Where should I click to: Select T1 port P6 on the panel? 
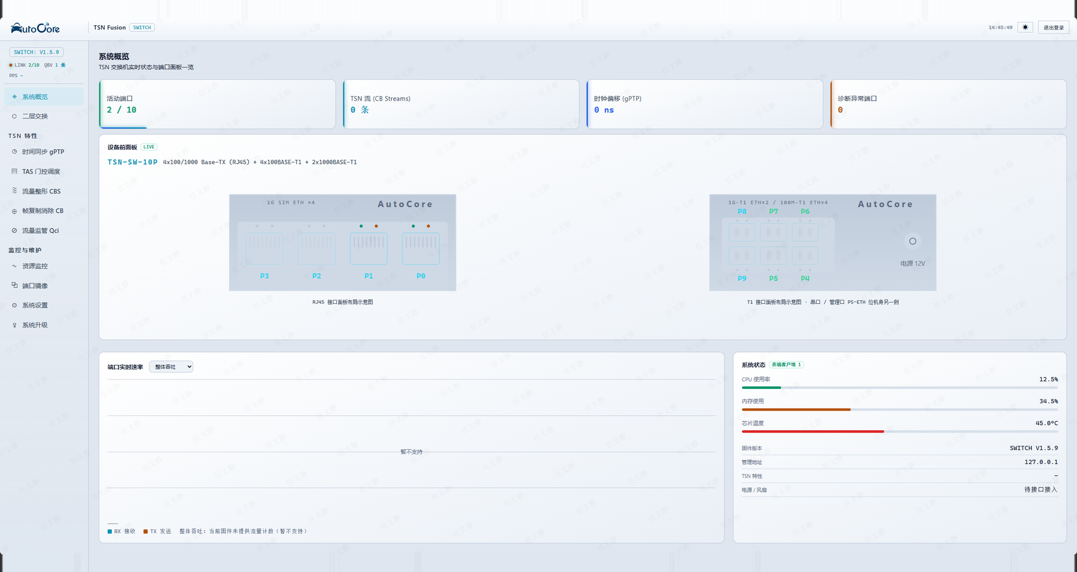(805, 232)
